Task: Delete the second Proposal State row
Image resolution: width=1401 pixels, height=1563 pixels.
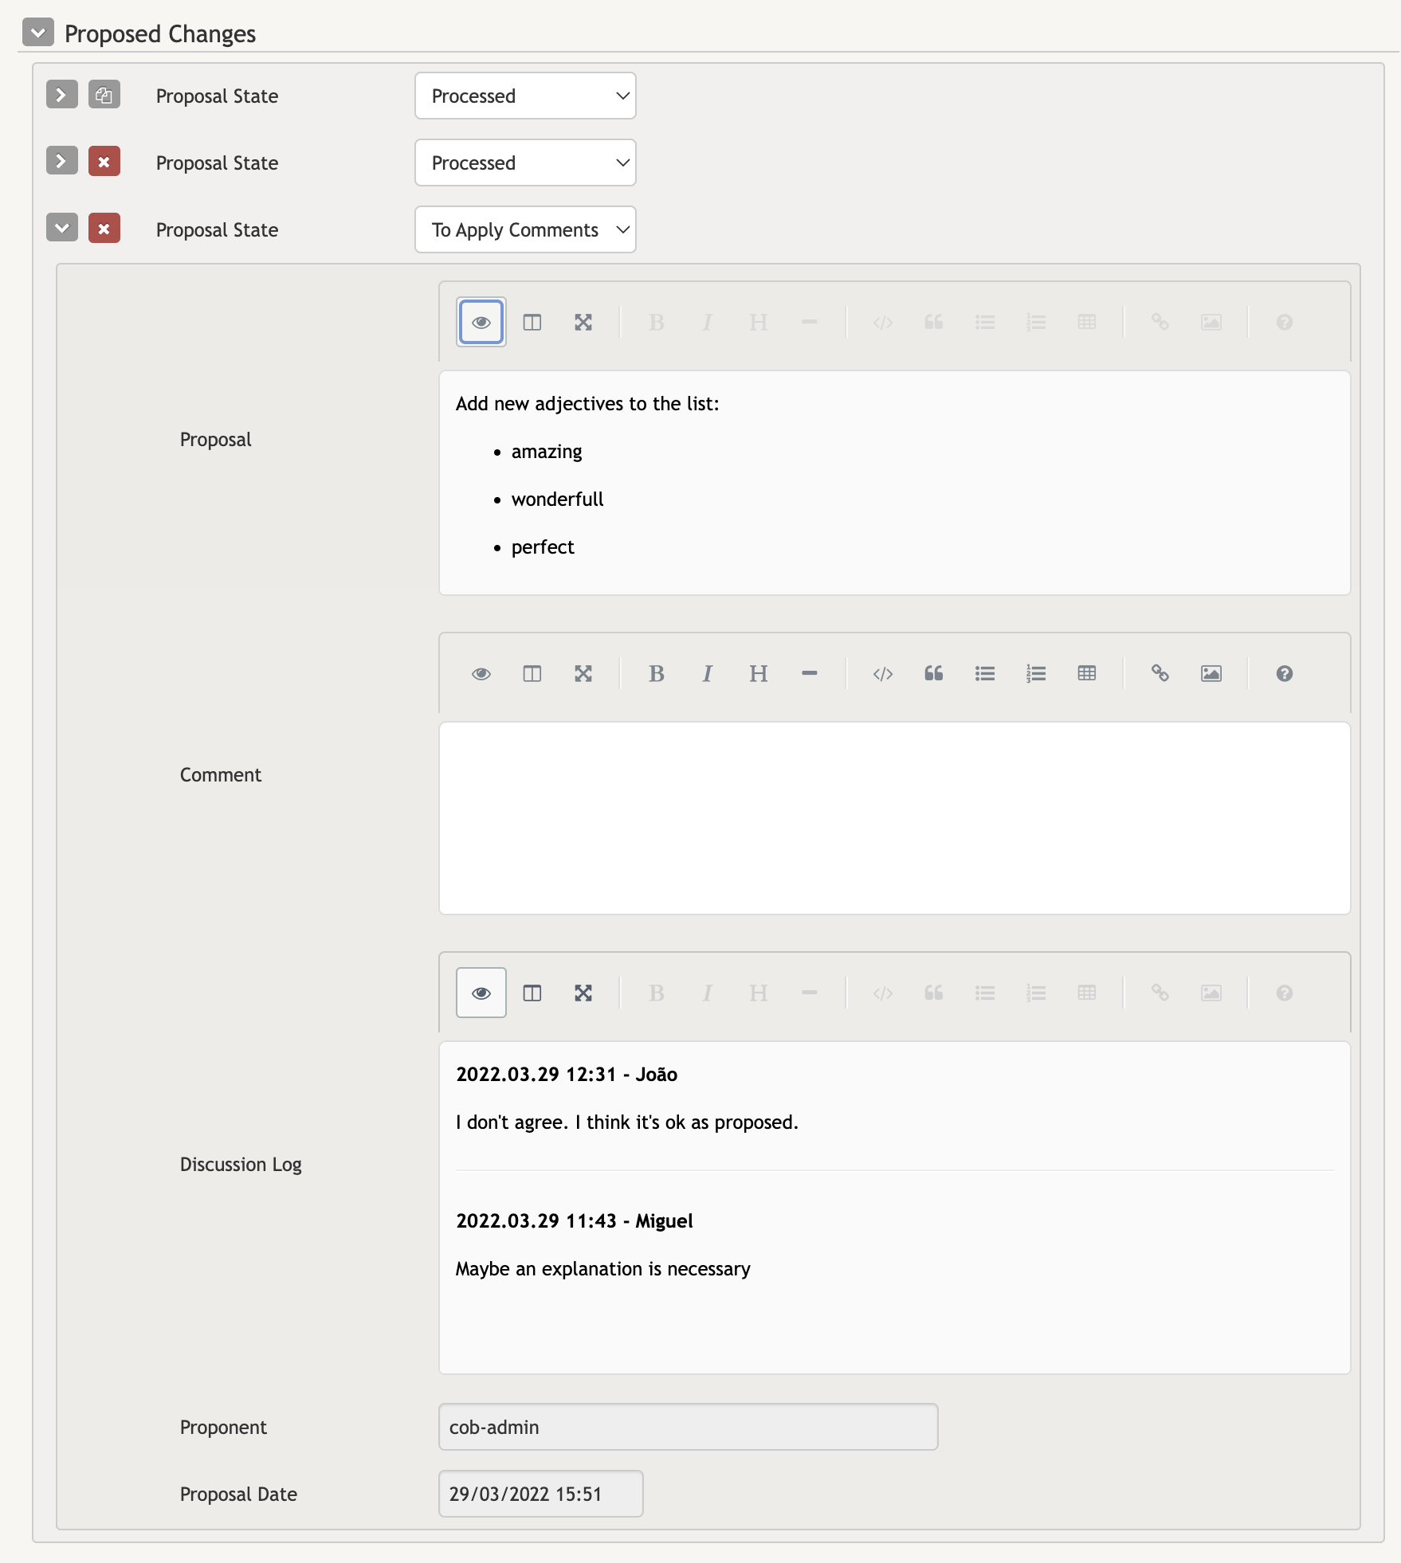Action: point(104,161)
